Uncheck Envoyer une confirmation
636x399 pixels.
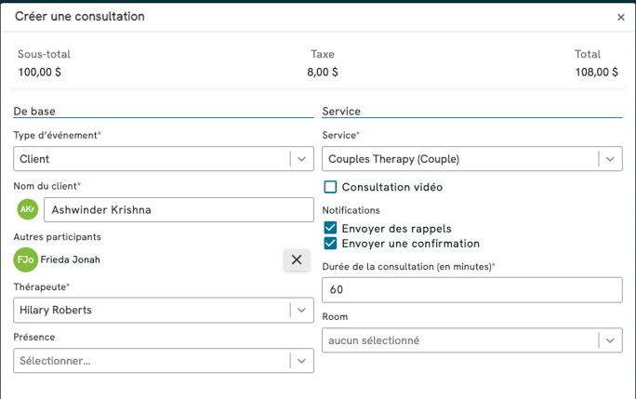pos(330,244)
